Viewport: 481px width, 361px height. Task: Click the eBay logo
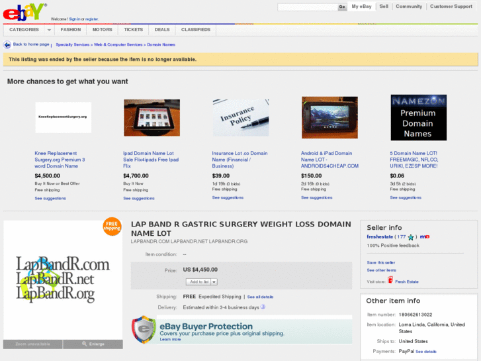(x=25, y=13)
